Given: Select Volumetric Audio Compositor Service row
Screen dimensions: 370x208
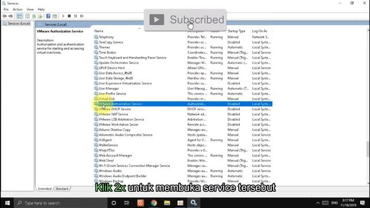Looking at the screenshot, I should [183, 135].
